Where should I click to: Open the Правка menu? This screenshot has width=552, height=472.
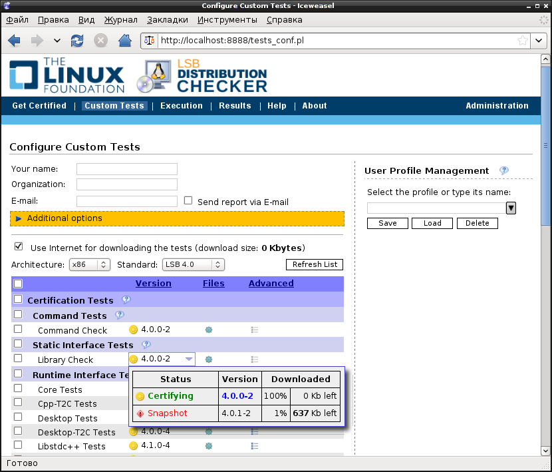point(53,20)
